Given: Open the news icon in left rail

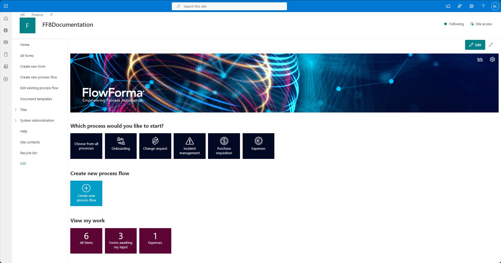Looking at the screenshot, I should pos(6,42).
